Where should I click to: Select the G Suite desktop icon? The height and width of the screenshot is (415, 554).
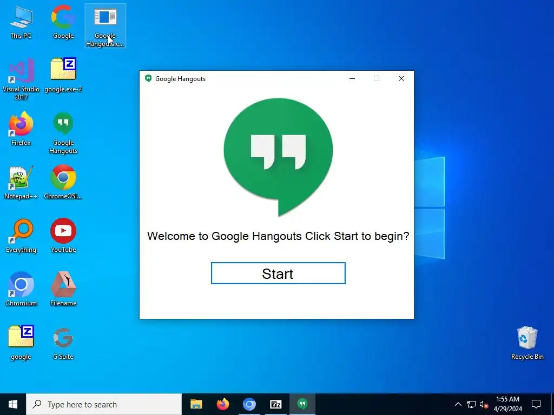point(63,343)
